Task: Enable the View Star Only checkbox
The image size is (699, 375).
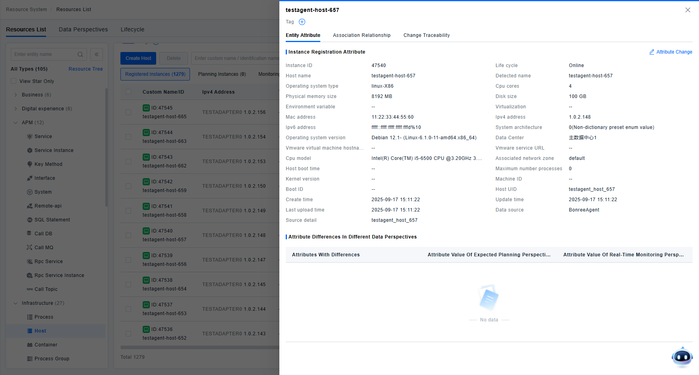Action: [14, 81]
